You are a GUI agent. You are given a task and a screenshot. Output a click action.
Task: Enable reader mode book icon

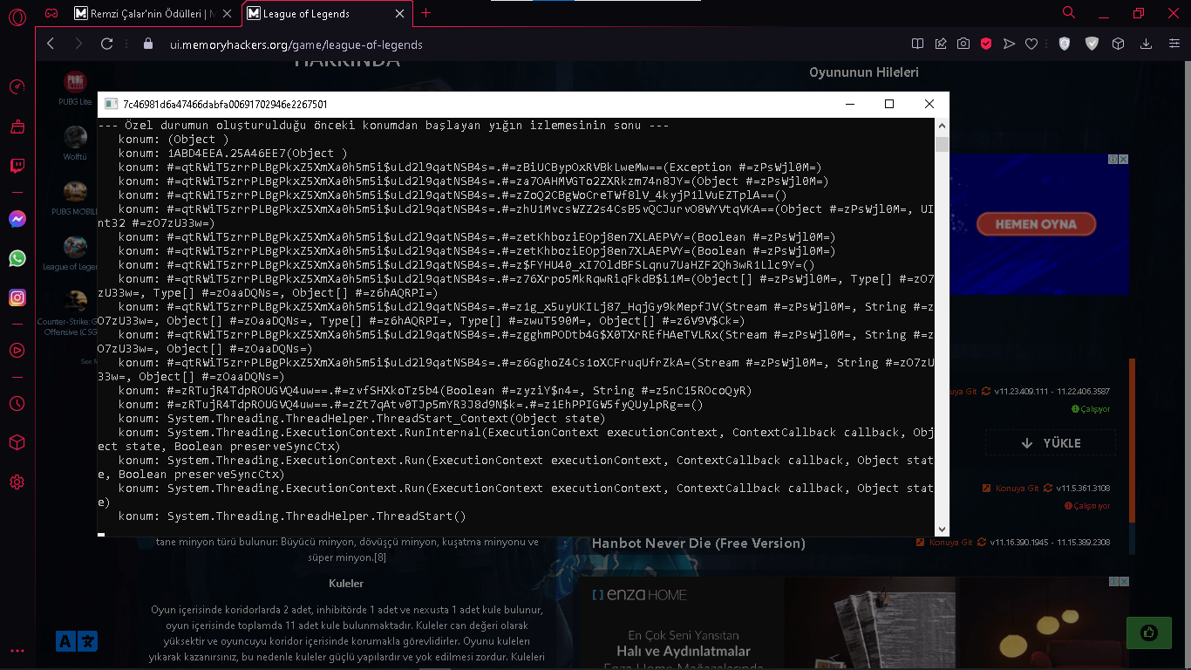[x=917, y=44]
